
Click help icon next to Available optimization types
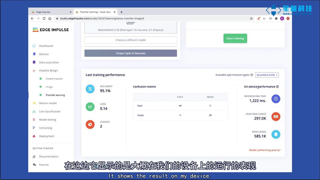coord(252,75)
